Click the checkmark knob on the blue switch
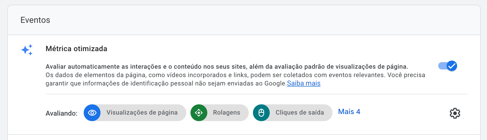Screen dimensions: 487x140 point(452,66)
